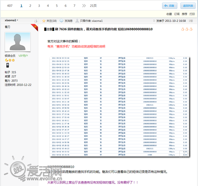Screen dimensions: 198x186
Task: Click the third thumbs-up rating icon
Action: tap(191, 29)
